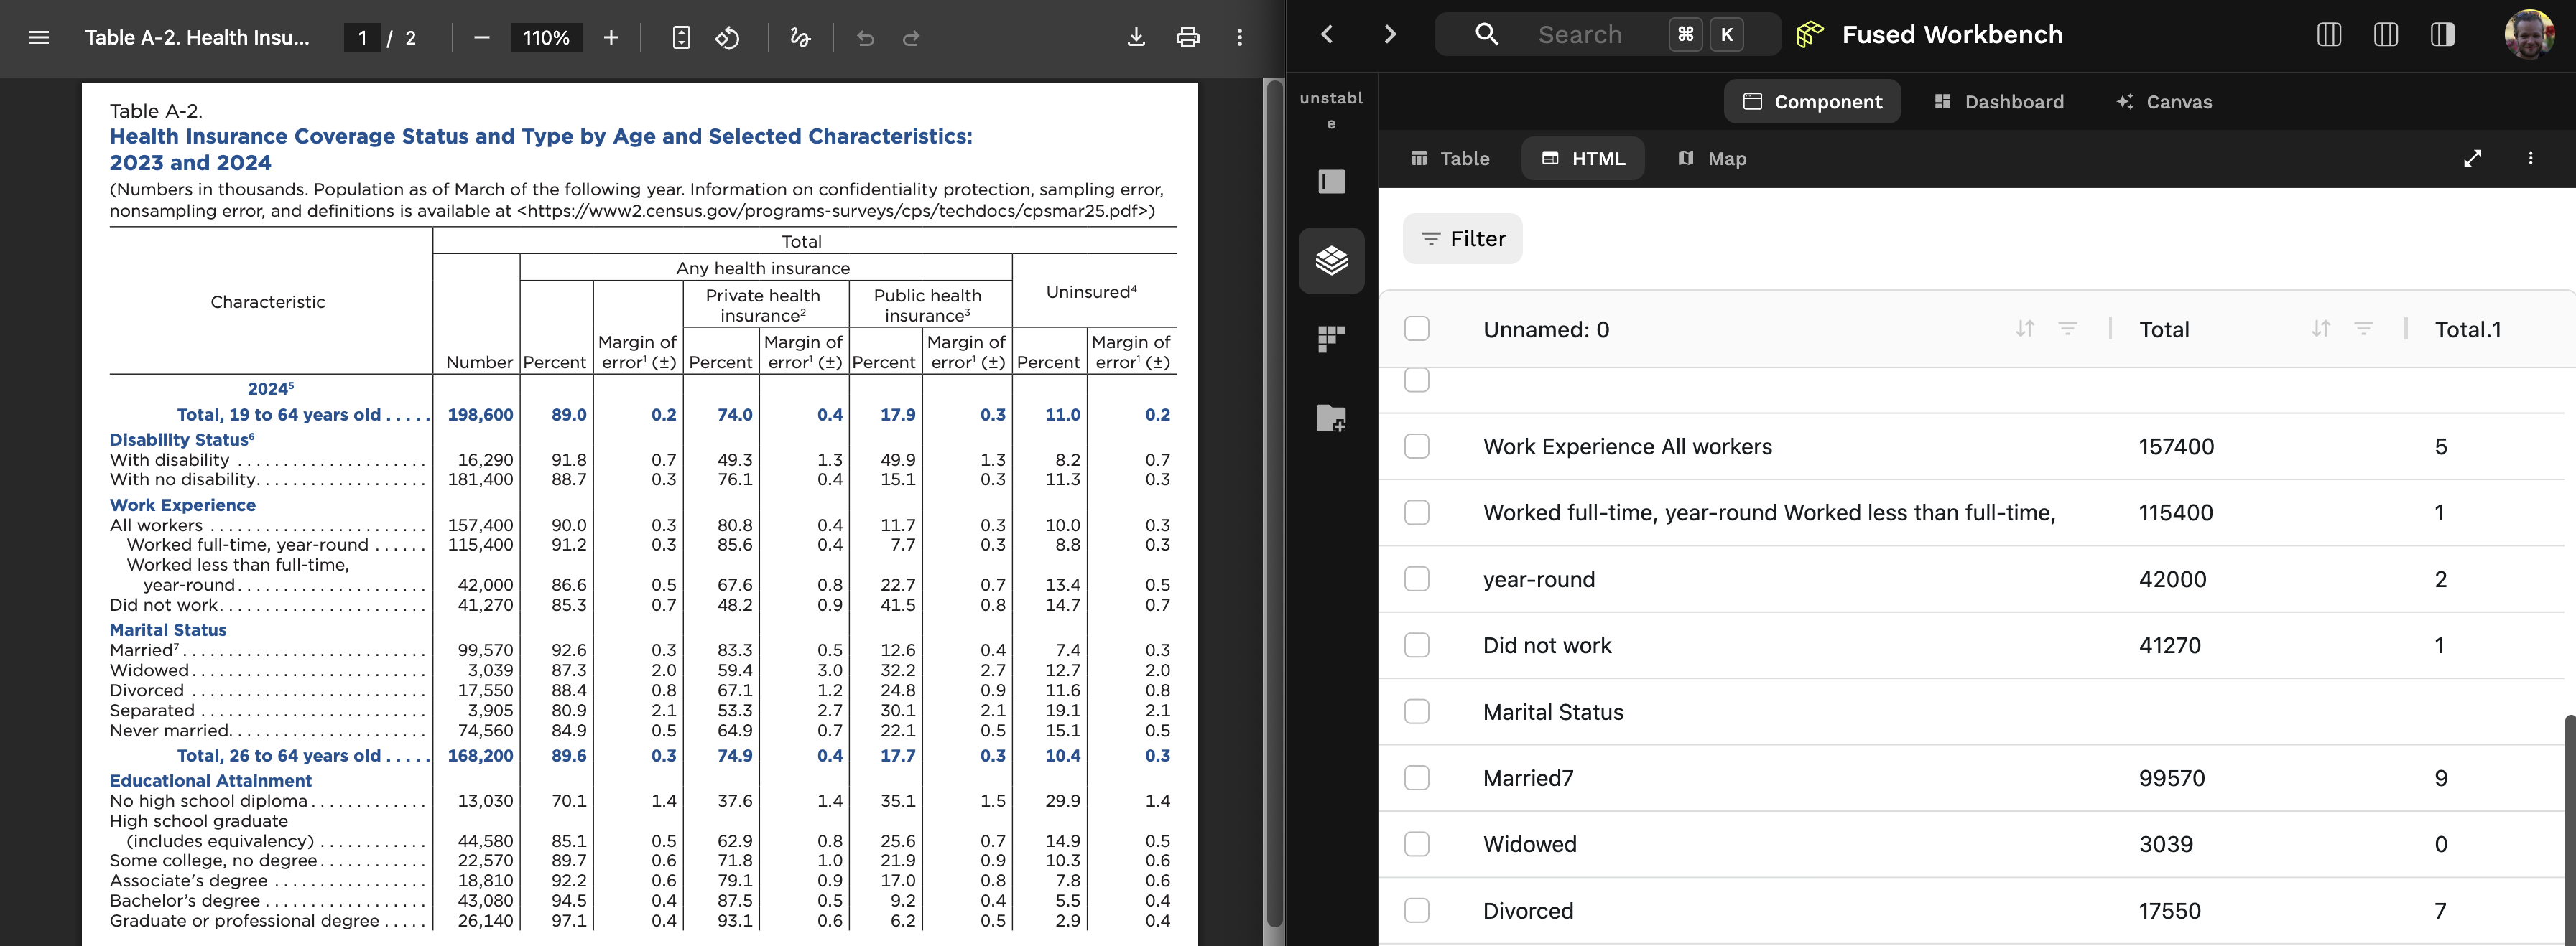Open filter for Total column
The height and width of the screenshot is (946, 2576).
click(x=2364, y=329)
